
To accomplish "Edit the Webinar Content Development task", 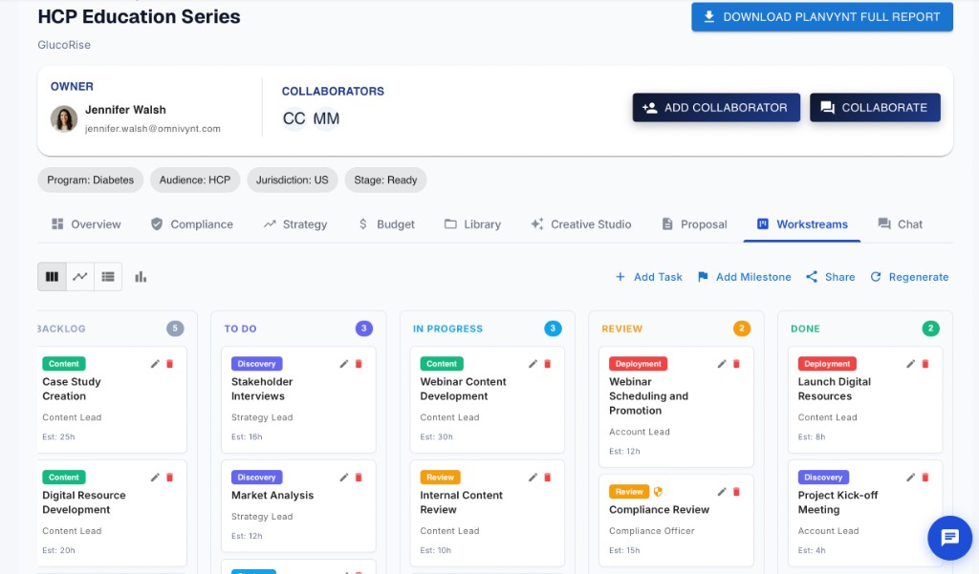I will click(x=533, y=364).
